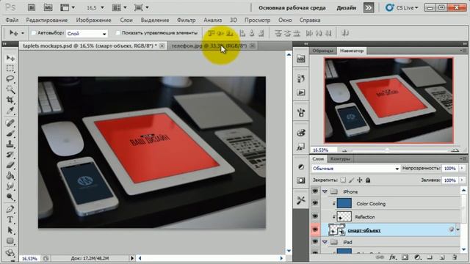Select the Quick Selection tool

click(x=10, y=89)
